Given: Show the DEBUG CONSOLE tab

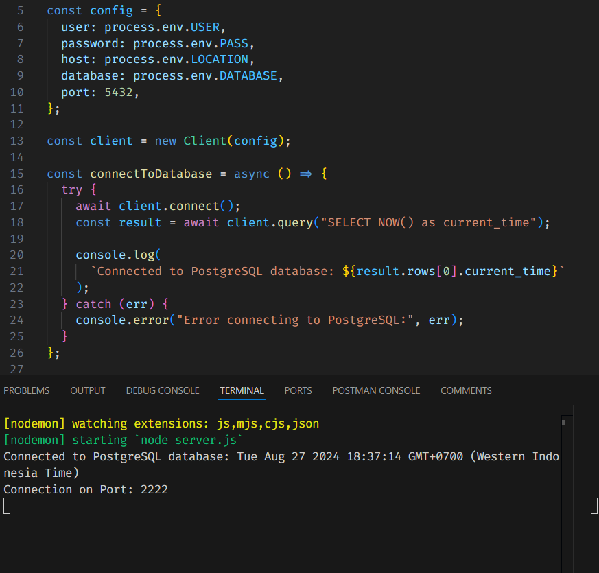Looking at the screenshot, I should point(163,390).
